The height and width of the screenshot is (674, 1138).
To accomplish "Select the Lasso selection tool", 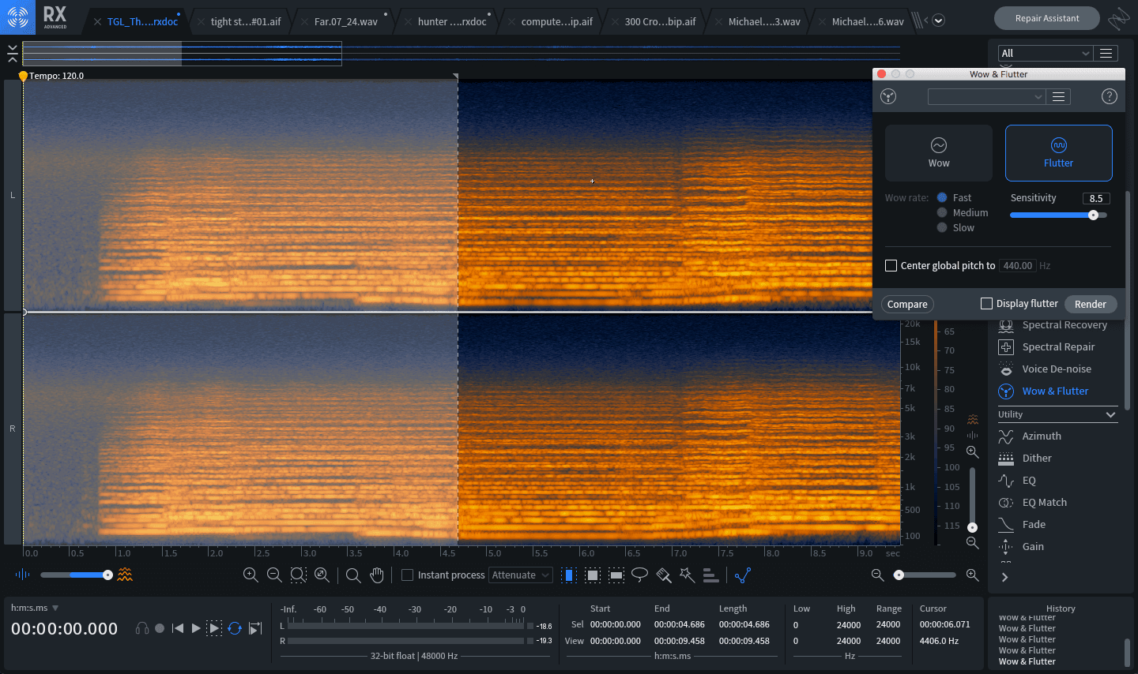I will click(x=640, y=575).
